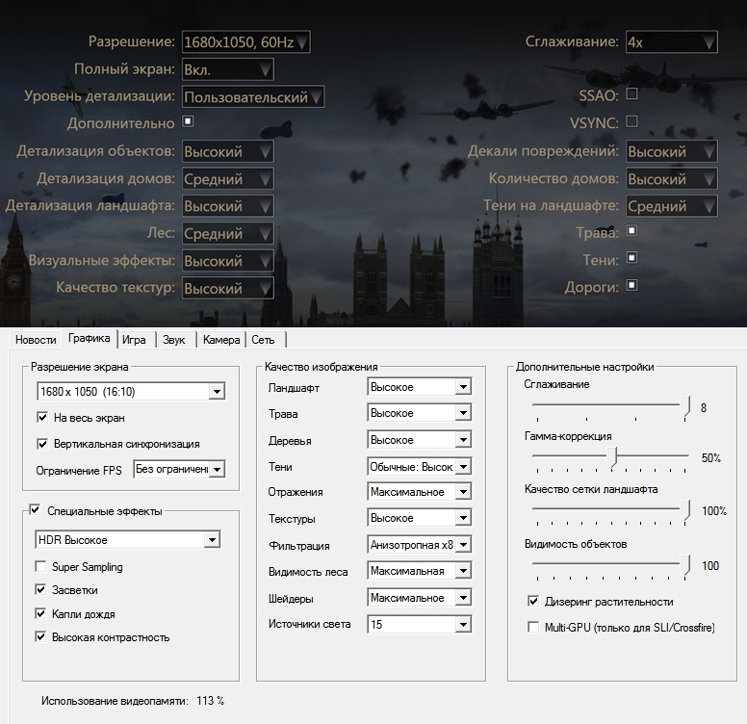Toggle the Дополнительно checkbox

(x=188, y=121)
